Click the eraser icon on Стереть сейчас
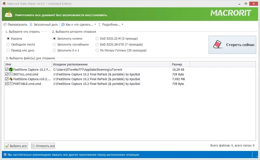This screenshot has height=160, width=260. pyautogui.click(x=217, y=44)
